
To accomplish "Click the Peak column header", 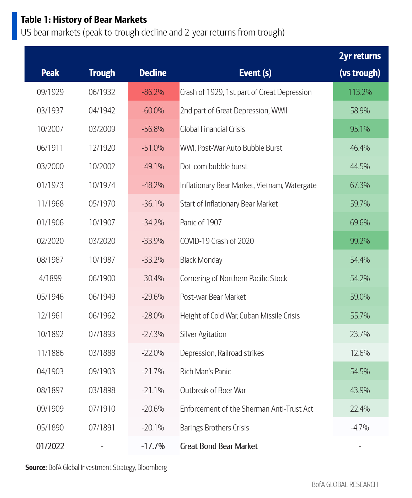I will pyautogui.click(x=50, y=73).
